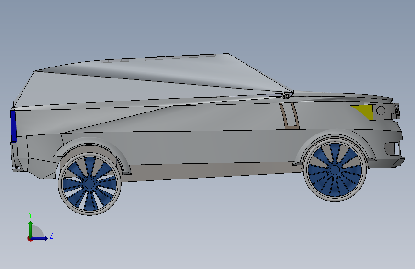Select the round lamp beside the headlight
Image resolution: width=415 pixels, height=269 pixels.
[x=381, y=110]
